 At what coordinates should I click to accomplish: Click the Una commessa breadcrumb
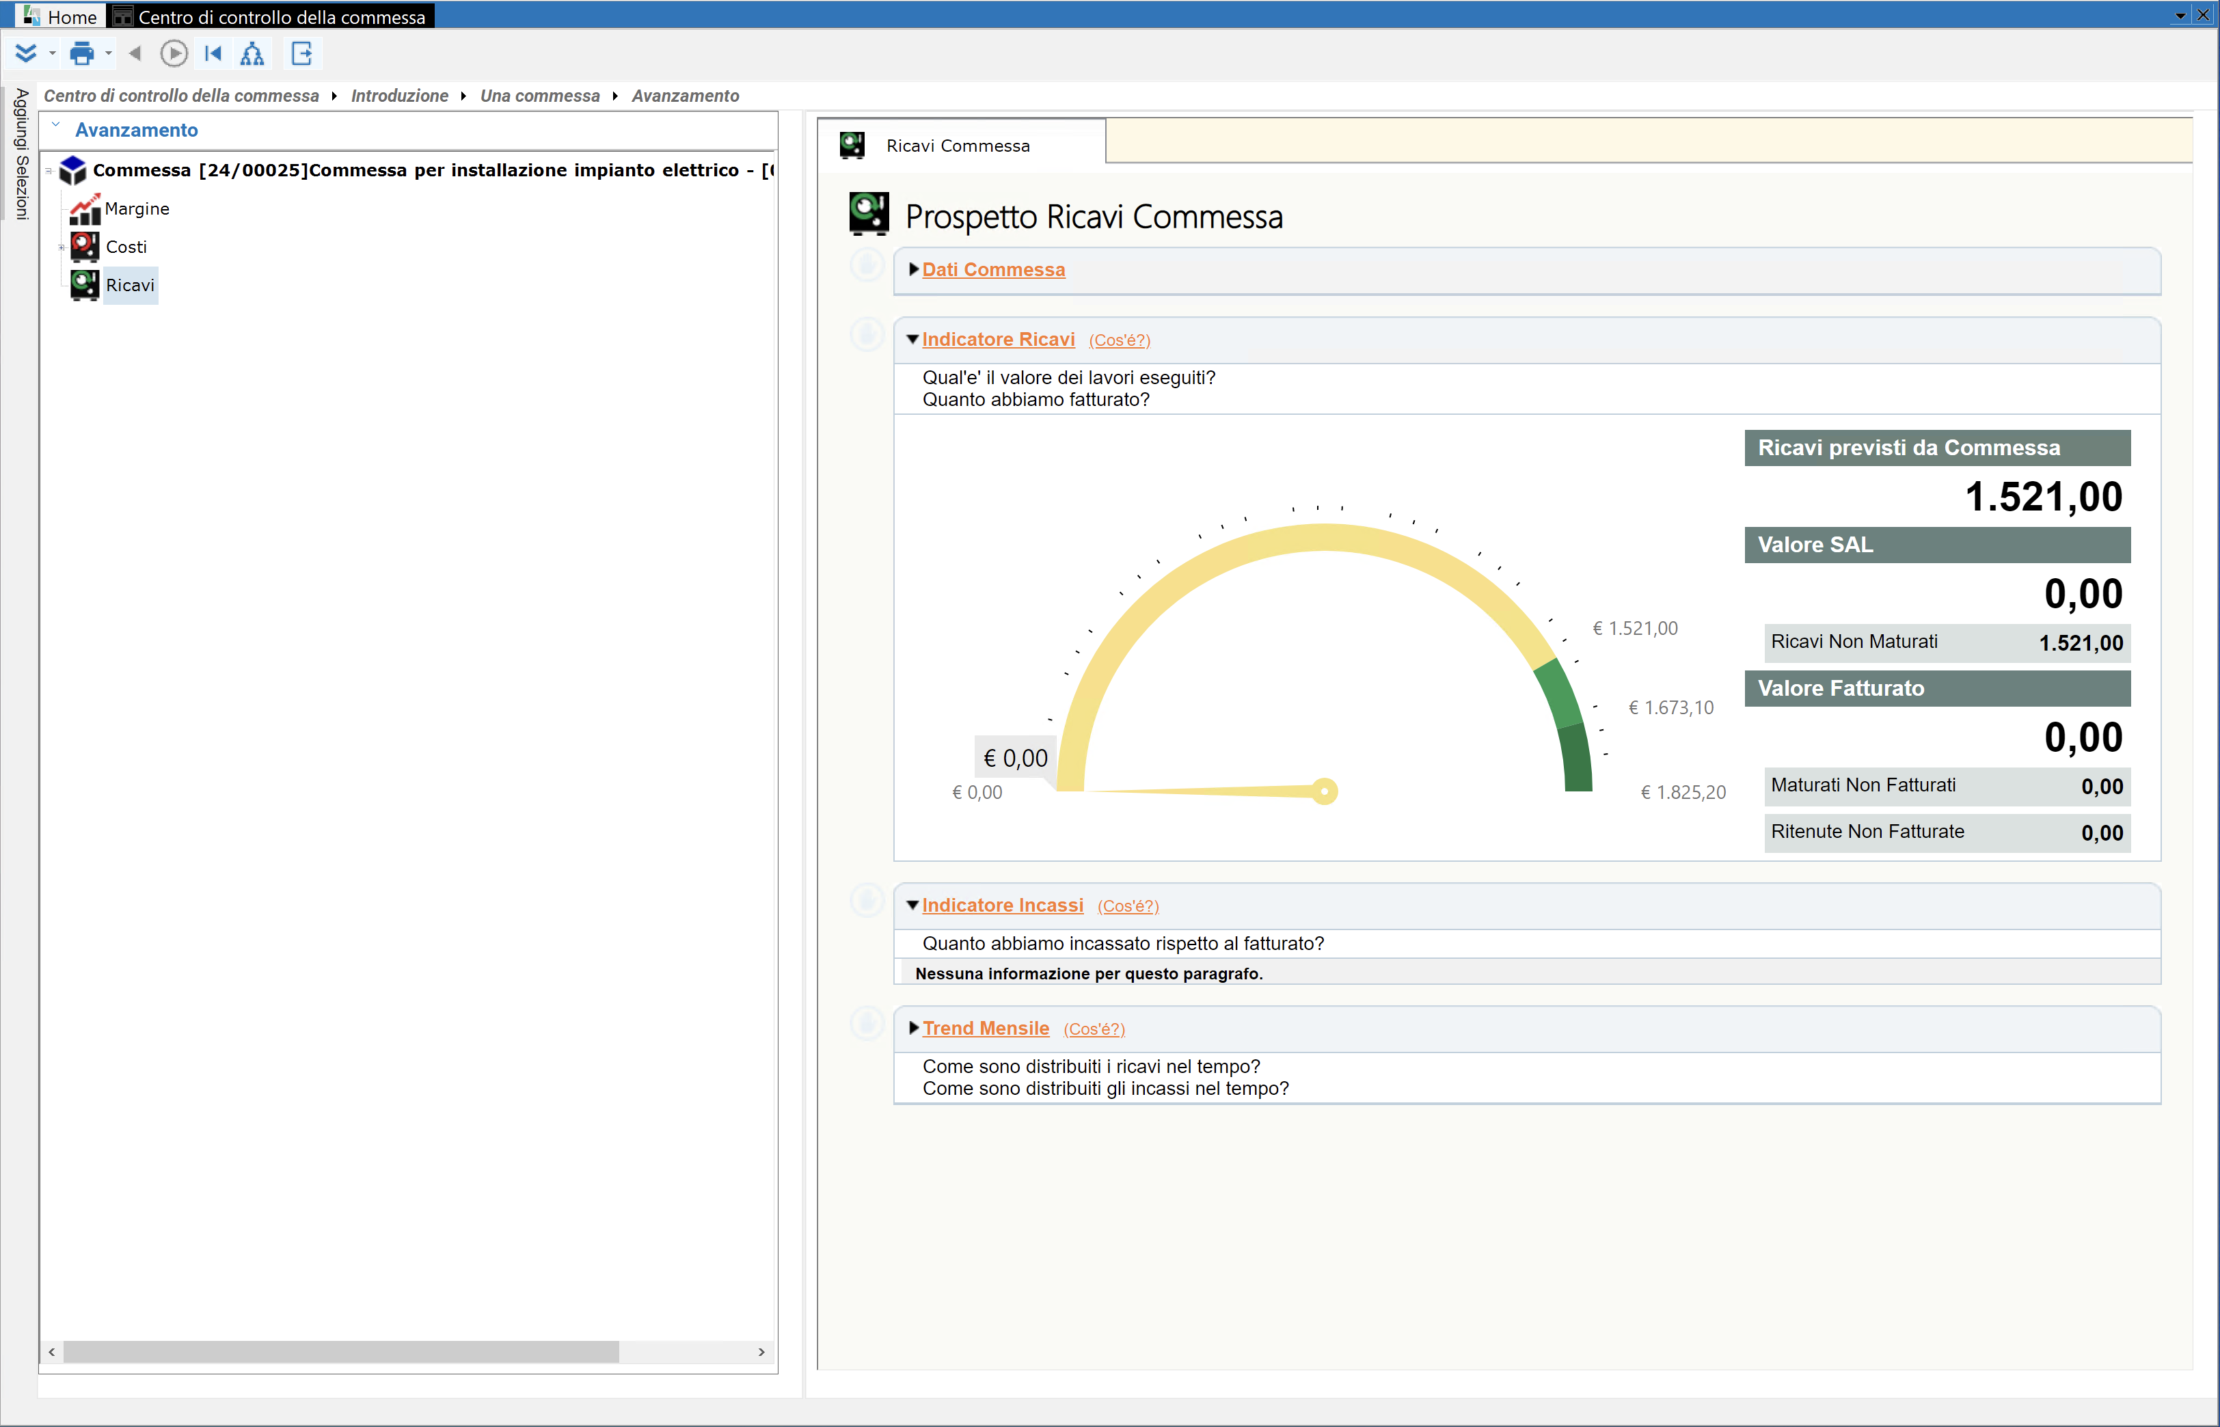click(x=540, y=96)
